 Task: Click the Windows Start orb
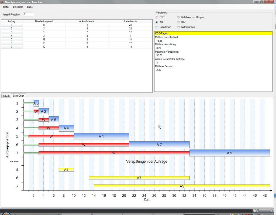pos(6,214)
